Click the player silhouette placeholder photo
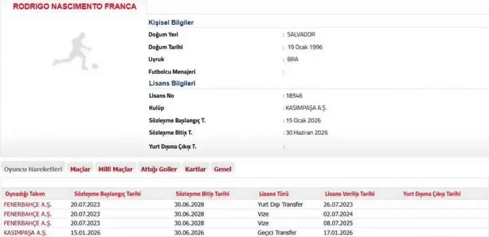This screenshot has width=489, height=237. point(75,52)
